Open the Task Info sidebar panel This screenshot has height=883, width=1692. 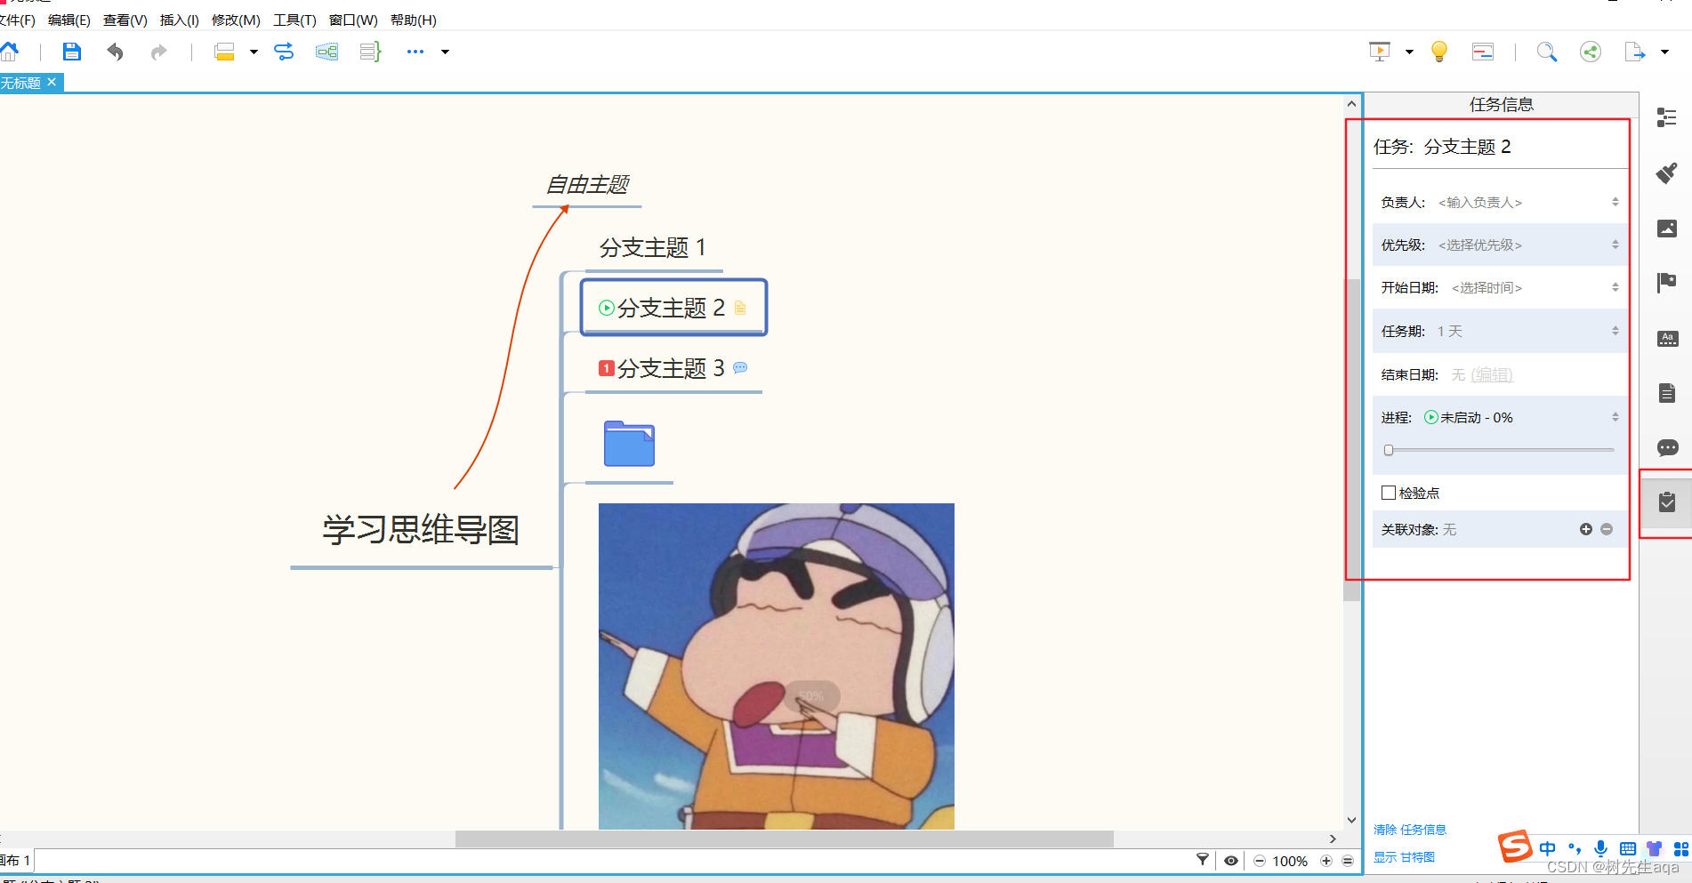pos(1667,502)
